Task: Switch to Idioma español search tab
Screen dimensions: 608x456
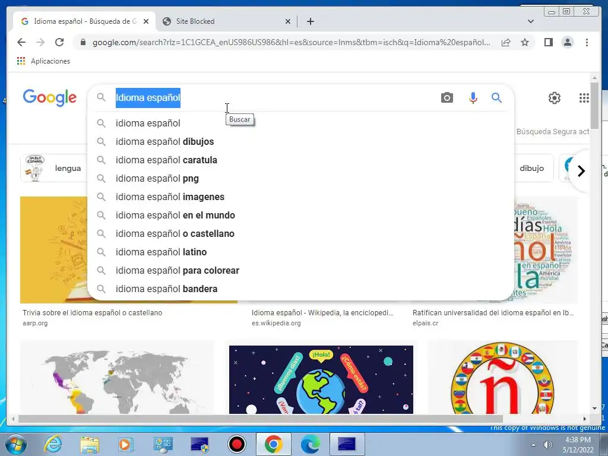Action: 85,21
